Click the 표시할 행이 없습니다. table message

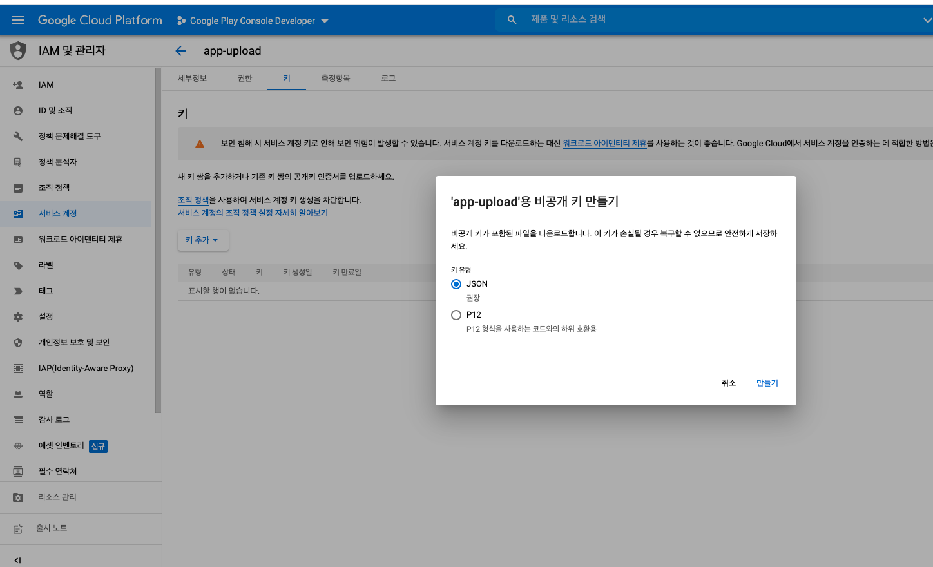tap(224, 291)
